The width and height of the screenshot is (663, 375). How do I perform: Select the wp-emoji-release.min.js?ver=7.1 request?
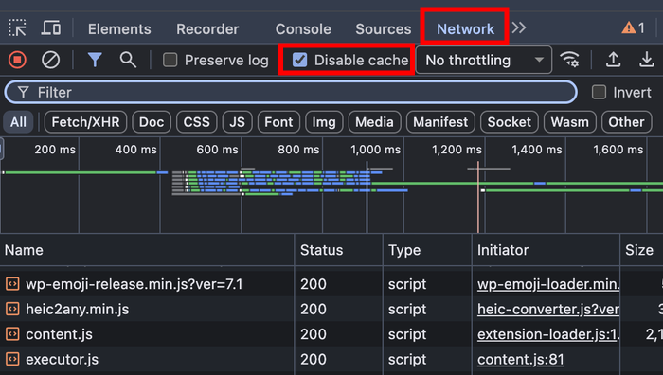(134, 284)
